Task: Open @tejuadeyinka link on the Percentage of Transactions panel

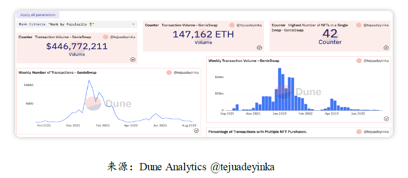Action: point(376,132)
